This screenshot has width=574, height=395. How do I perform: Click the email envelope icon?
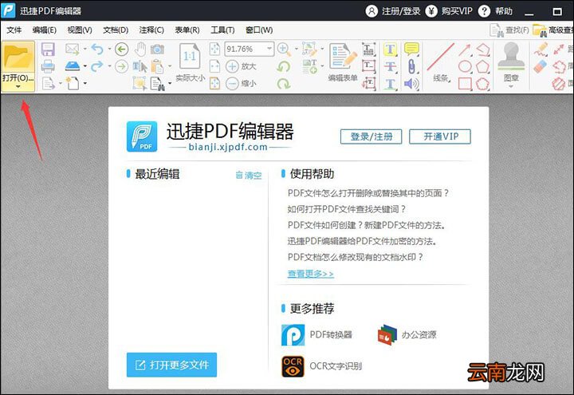pos(72,49)
